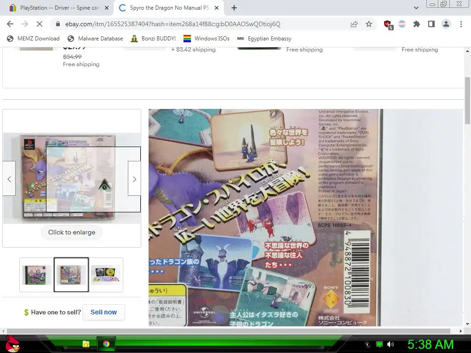The image size is (471, 353).
Task: Open the uBlock Origin extension
Action: pyautogui.click(x=388, y=24)
